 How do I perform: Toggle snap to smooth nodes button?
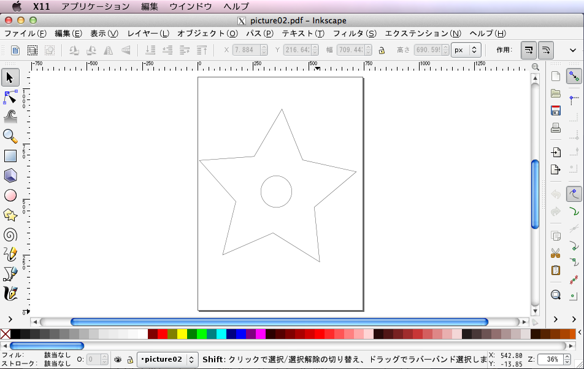tap(574, 262)
